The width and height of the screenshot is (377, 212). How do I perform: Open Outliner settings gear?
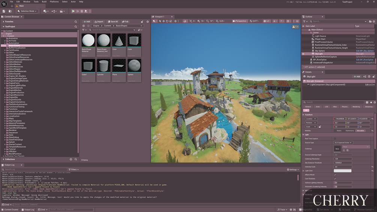374,21
